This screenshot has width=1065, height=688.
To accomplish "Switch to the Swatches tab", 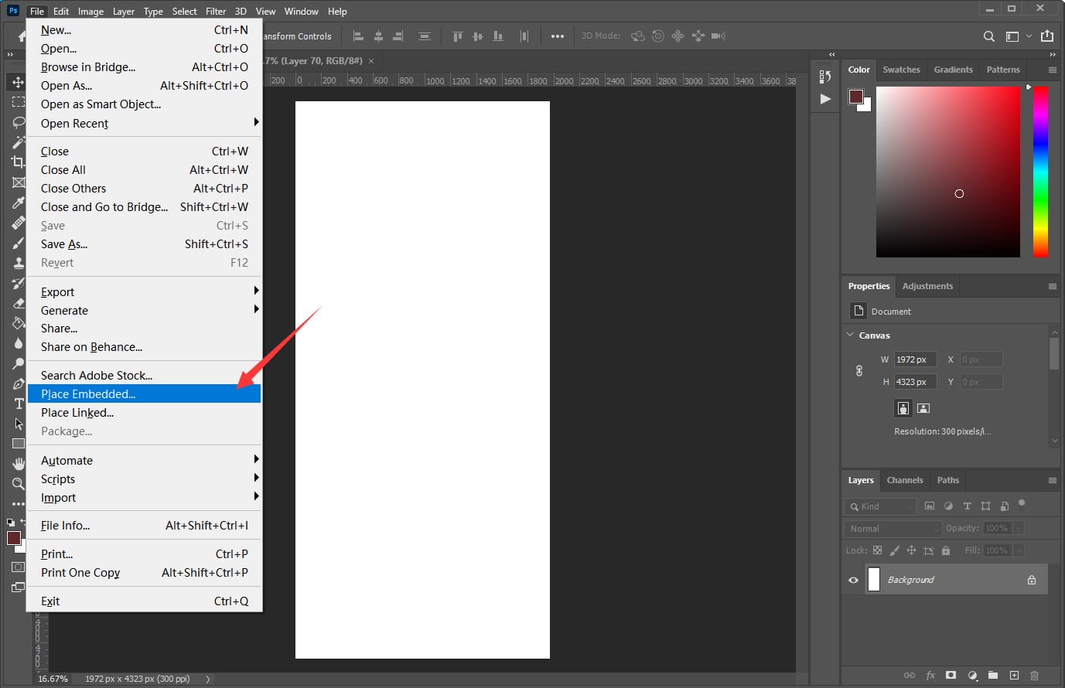I will coord(901,70).
